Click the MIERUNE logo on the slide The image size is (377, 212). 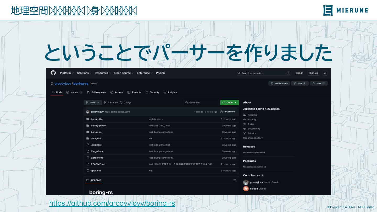(x=346, y=10)
